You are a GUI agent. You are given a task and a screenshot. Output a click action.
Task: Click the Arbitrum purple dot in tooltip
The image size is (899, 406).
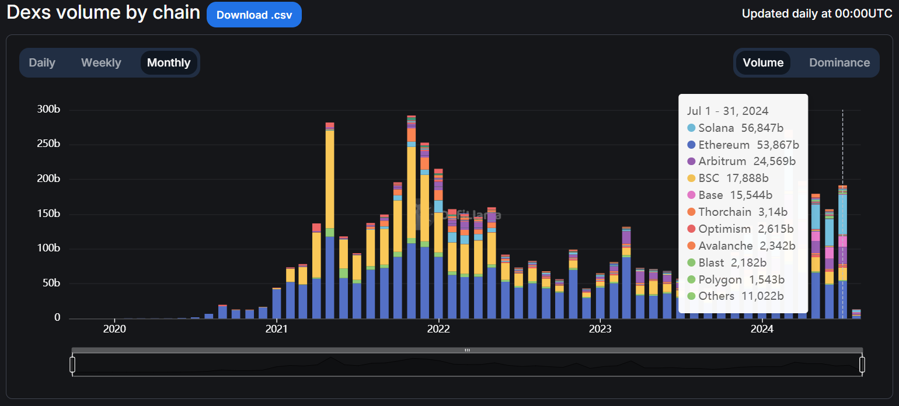pos(691,162)
